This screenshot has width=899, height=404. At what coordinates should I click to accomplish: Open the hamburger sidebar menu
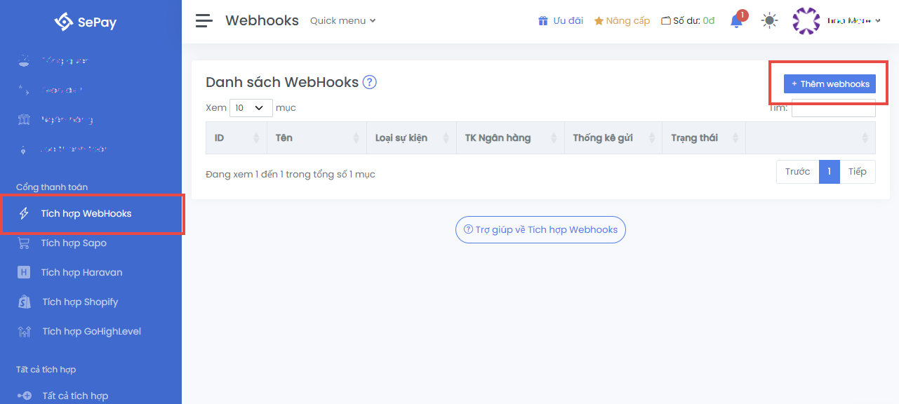point(204,21)
